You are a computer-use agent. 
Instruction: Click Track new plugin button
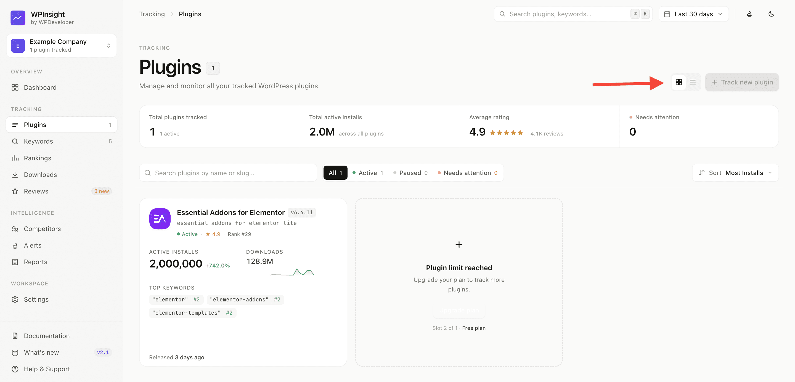pyautogui.click(x=742, y=82)
